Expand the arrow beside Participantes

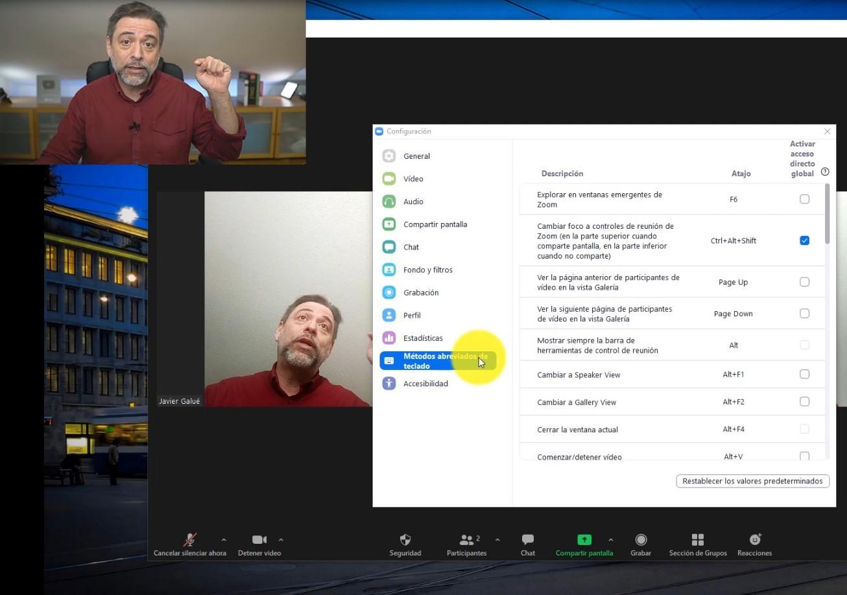click(497, 539)
